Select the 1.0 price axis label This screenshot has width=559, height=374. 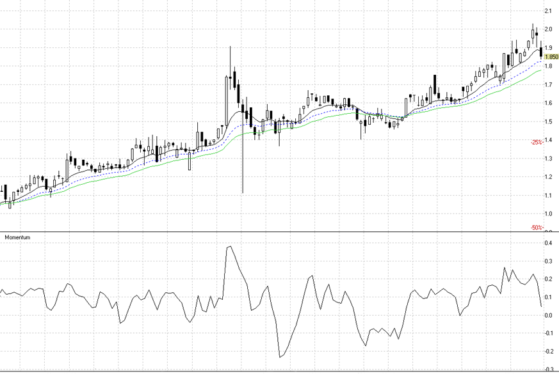pyautogui.click(x=548, y=214)
